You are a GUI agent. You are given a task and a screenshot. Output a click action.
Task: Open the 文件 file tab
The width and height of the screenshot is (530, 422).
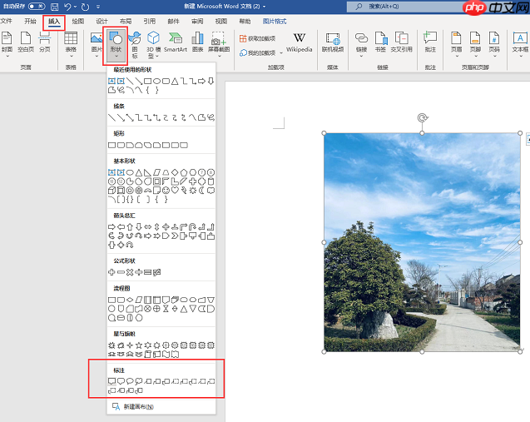coord(6,22)
